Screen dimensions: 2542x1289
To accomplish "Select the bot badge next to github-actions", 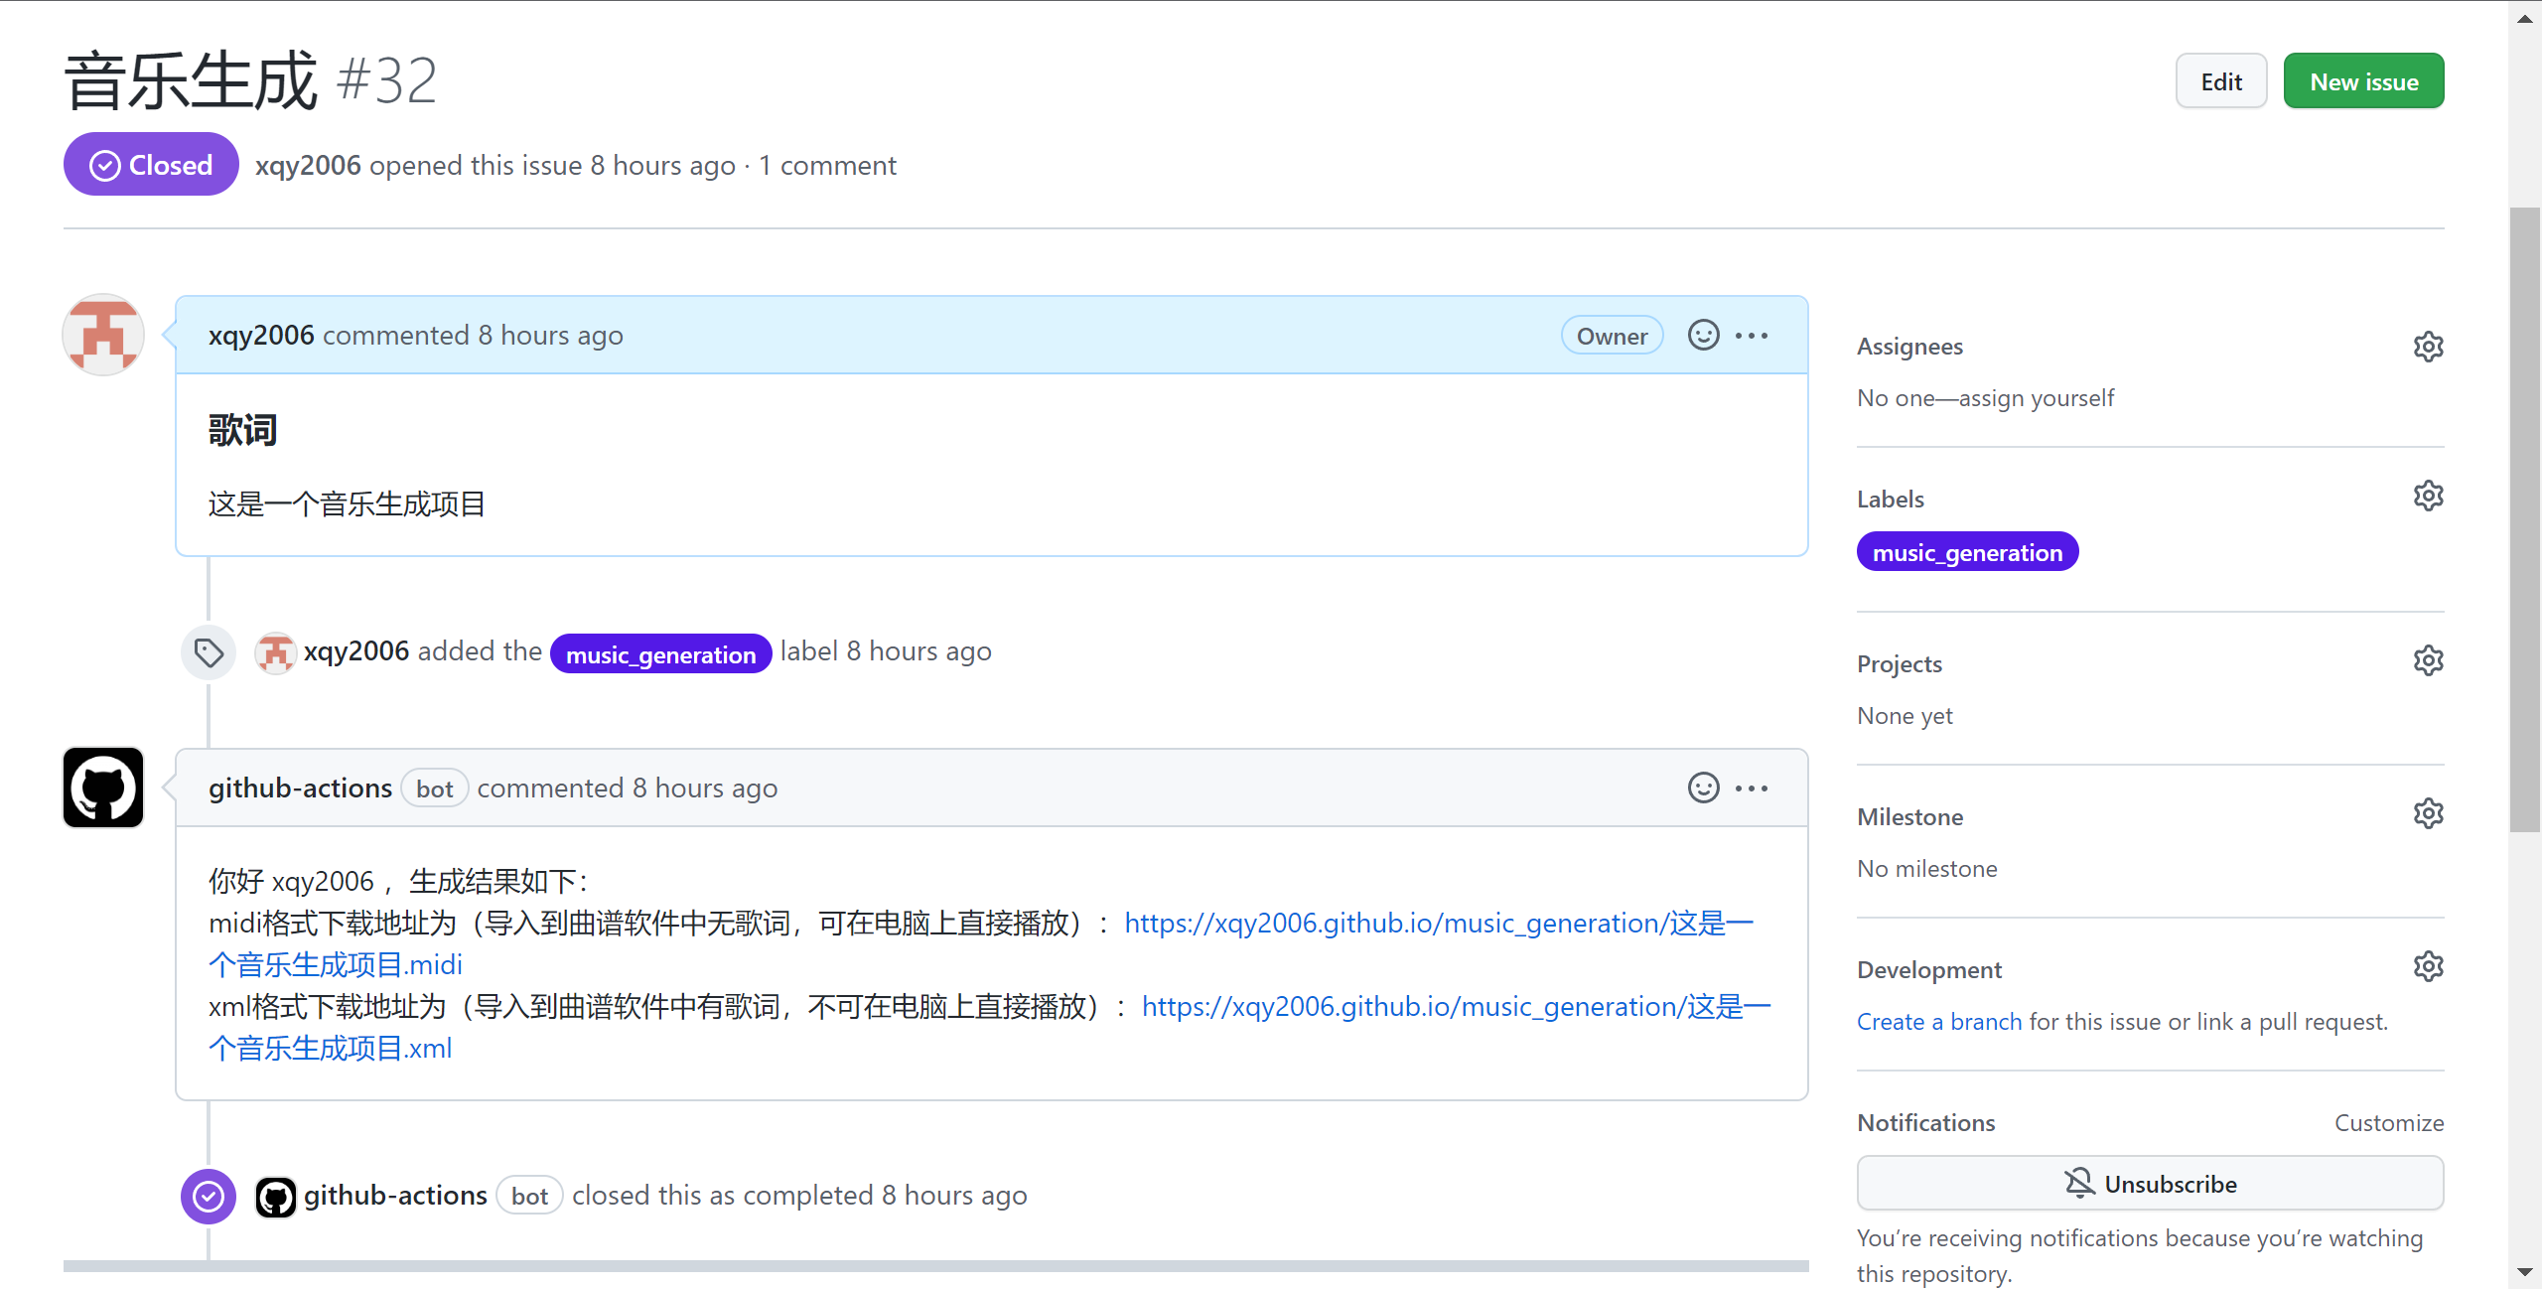I will [435, 788].
